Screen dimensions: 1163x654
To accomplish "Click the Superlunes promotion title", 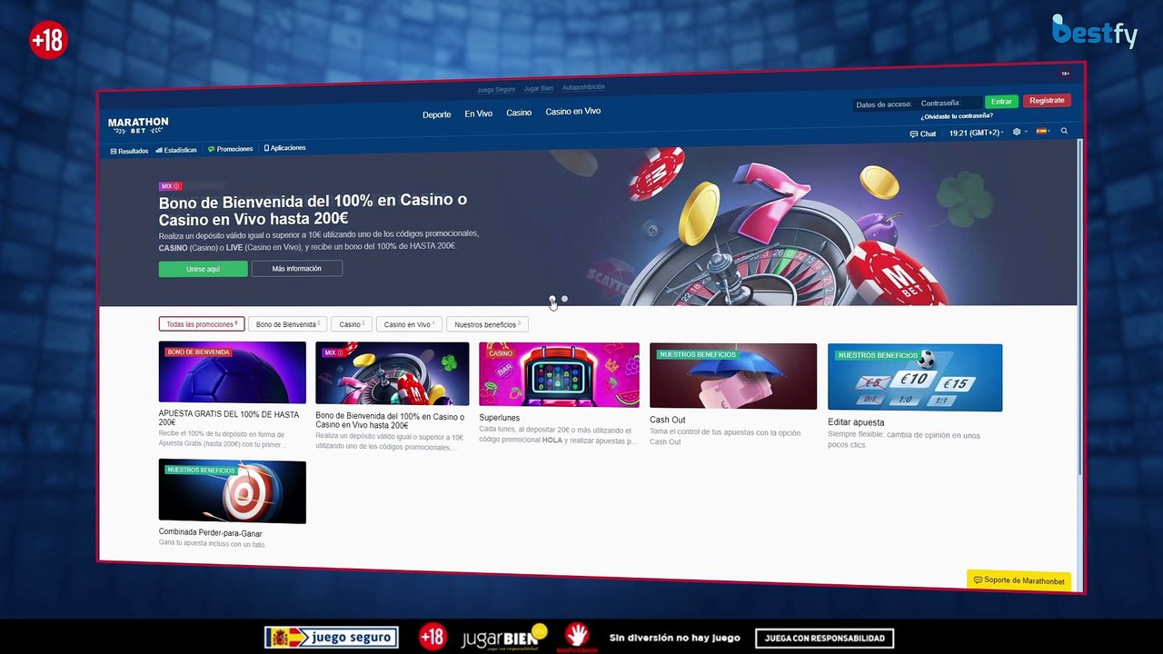I will tap(500, 418).
